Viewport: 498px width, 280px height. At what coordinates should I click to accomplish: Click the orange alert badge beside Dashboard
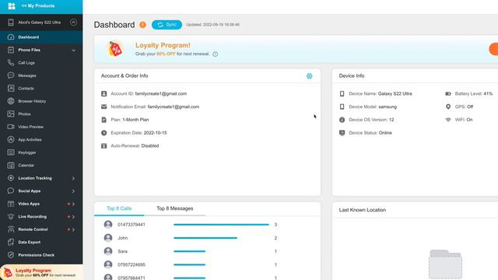[x=143, y=25]
